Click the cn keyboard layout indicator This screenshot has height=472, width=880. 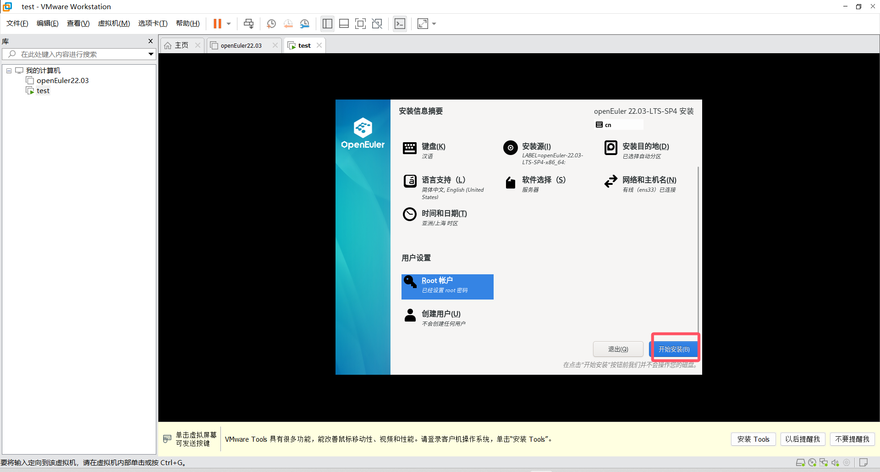tap(618, 125)
